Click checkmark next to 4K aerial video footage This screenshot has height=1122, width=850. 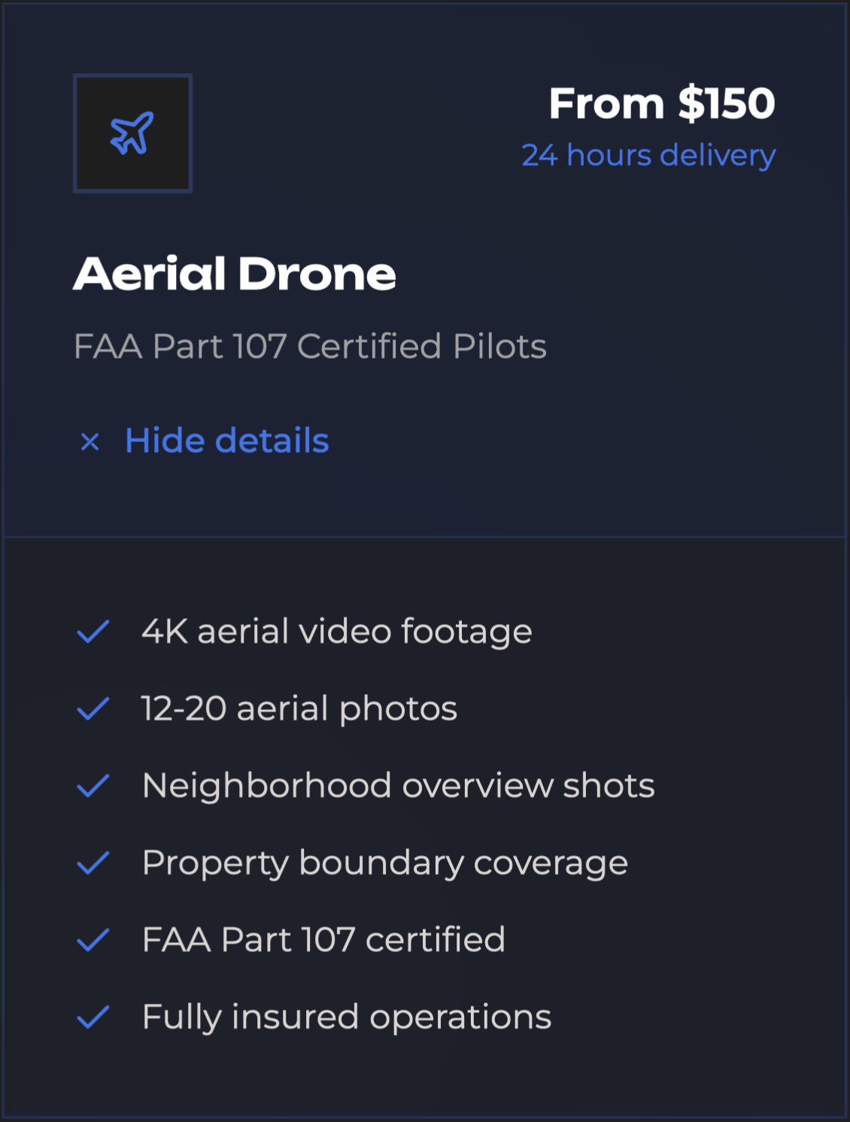click(93, 632)
